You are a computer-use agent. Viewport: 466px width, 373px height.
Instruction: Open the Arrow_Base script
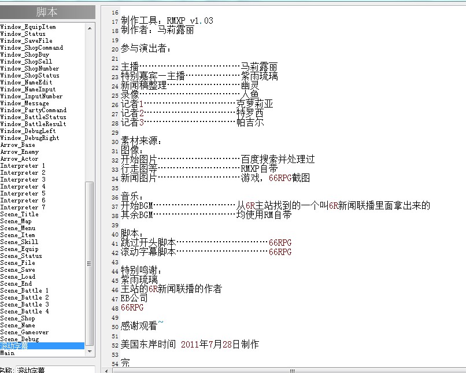[x=17, y=145]
